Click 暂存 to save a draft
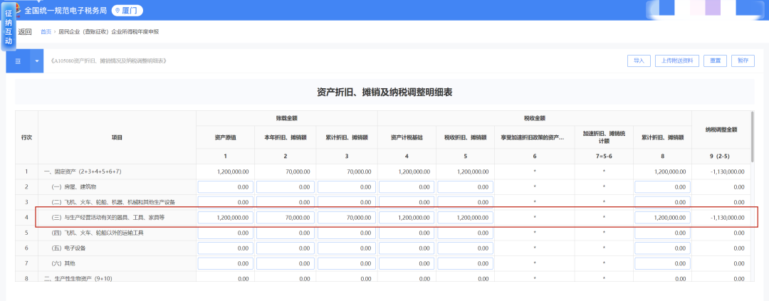Viewport: 769px width, 301px height. point(743,60)
